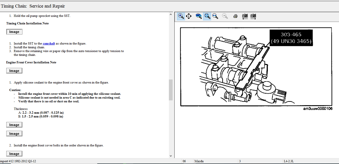Open Image under Timing Chain Installation Note
The width and height of the screenshot is (339, 164).
[14, 32]
